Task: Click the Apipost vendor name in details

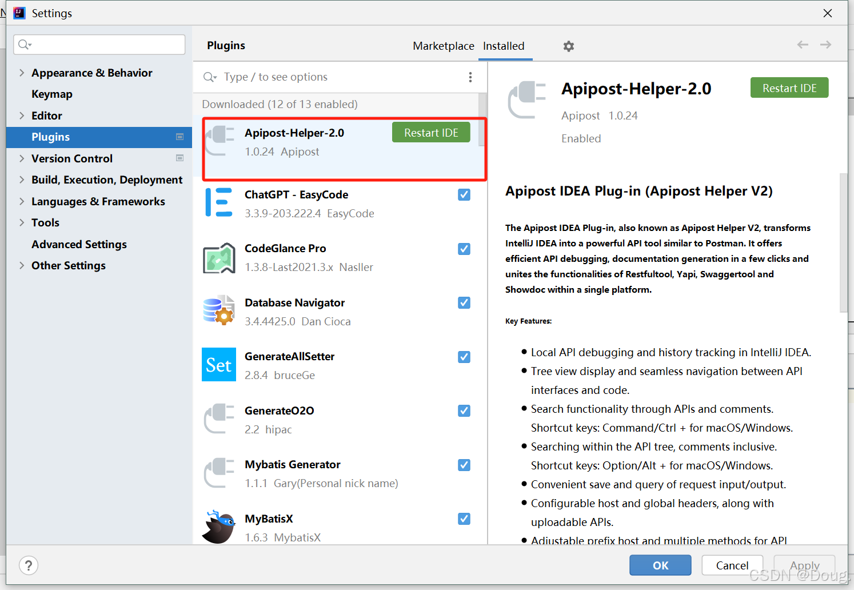Action: pos(581,115)
